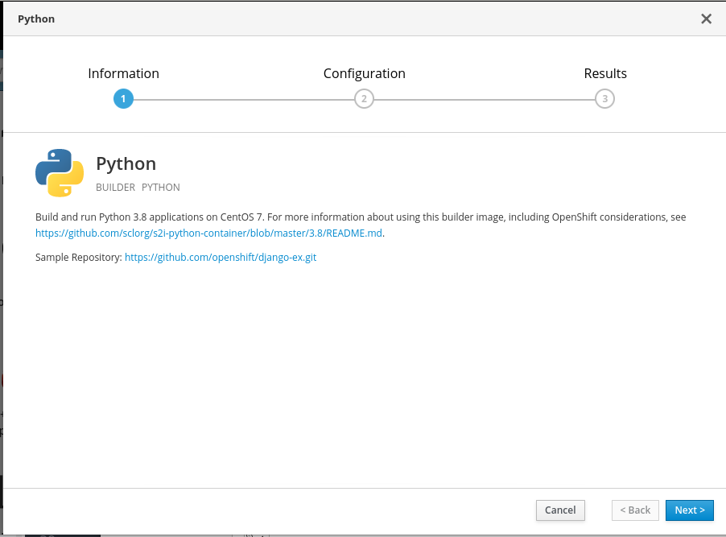Click the Configuration step label
This screenshot has width=726, height=537.
click(x=365, y=73)
